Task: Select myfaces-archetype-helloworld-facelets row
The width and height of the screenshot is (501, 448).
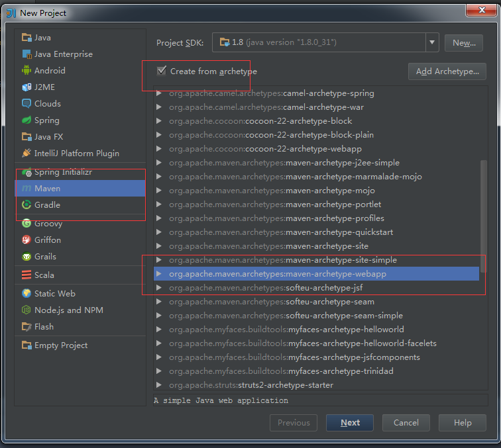Action: pos(316,343)
